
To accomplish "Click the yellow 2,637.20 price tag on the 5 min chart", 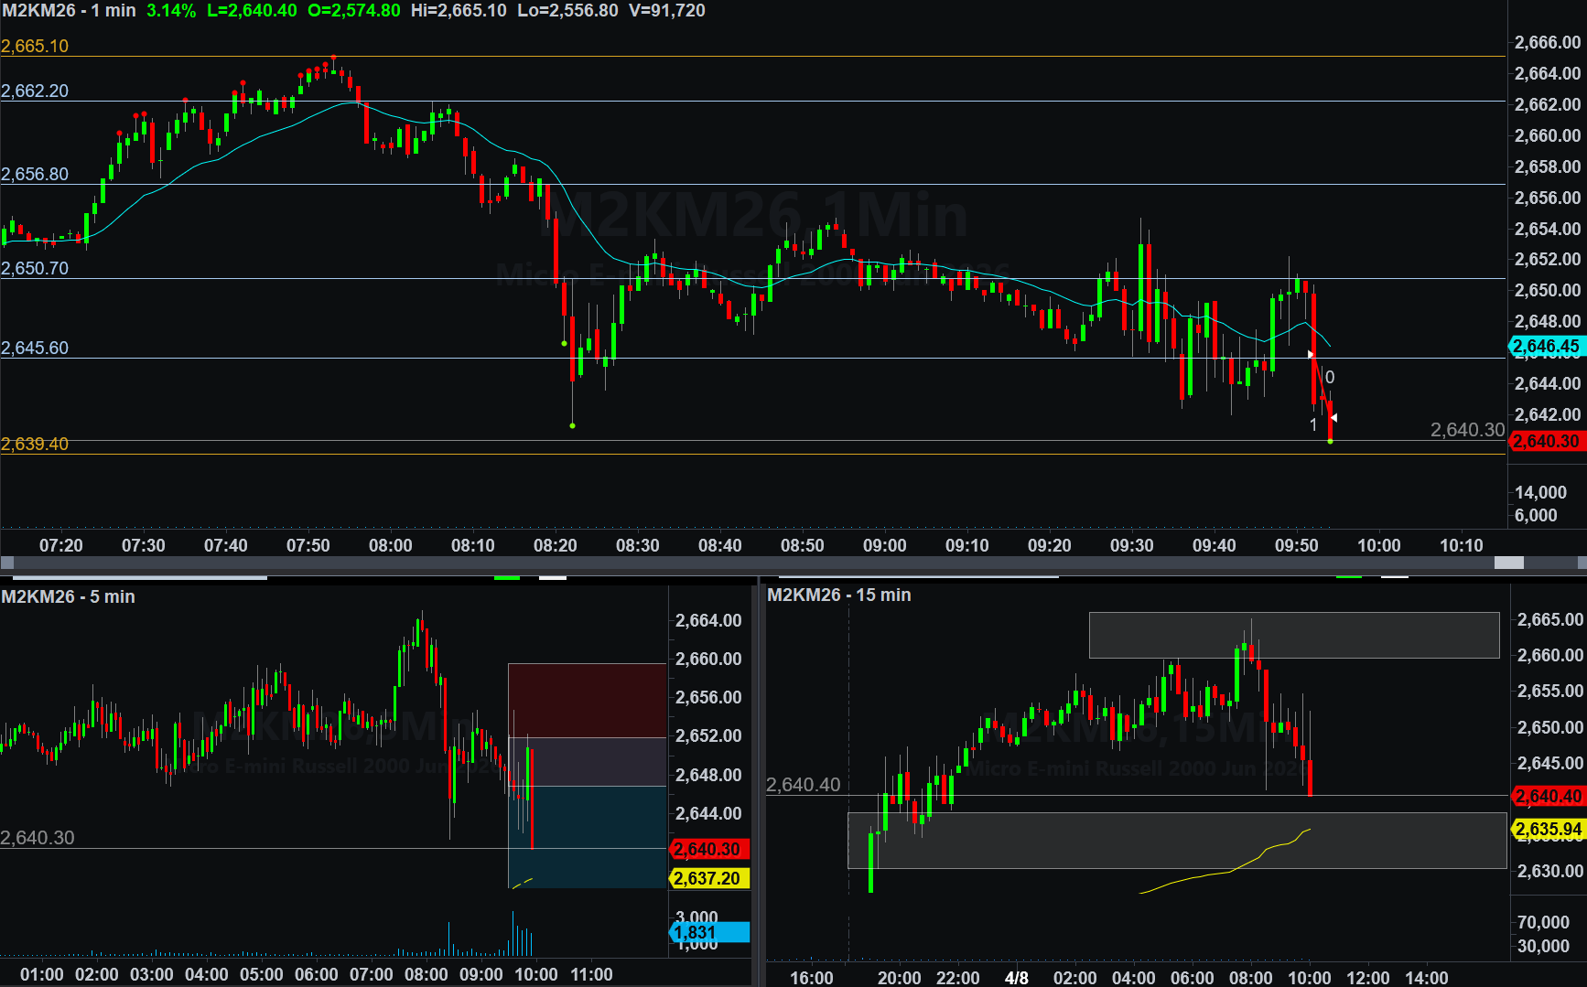I will point(709,879).
